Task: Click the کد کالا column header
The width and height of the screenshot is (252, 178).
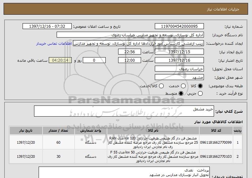Action: pos(216,131)
